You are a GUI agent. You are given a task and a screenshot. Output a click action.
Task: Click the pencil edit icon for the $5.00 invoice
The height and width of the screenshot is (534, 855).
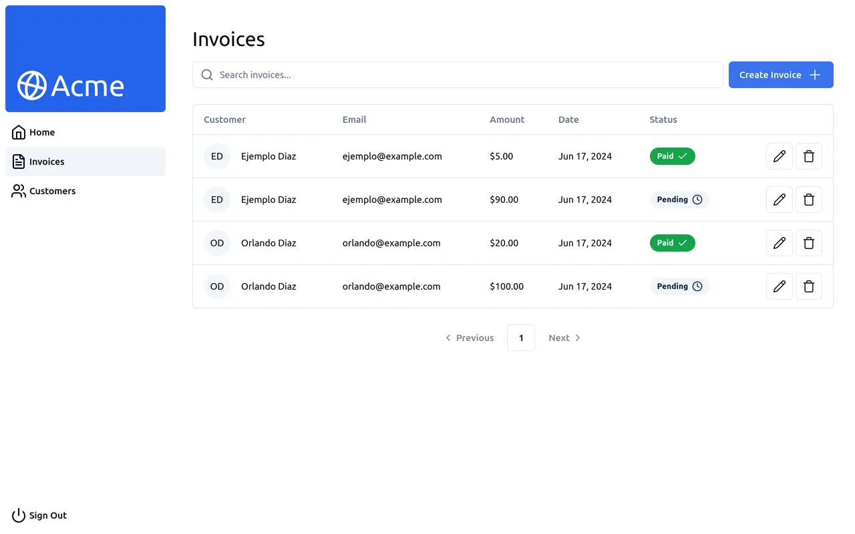779,156
